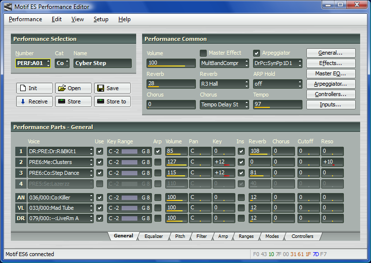Switch to the Equalizer tab
This screenshot has width=371, height=263.
click(153, 236)
